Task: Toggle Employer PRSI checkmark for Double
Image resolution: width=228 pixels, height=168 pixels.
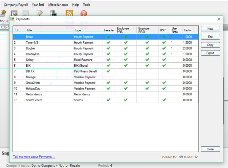Action: pyautogui.click(x=147, y=48)
